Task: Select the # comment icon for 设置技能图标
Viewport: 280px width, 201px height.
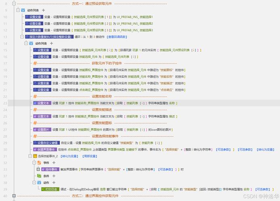Action: point(35,123)
